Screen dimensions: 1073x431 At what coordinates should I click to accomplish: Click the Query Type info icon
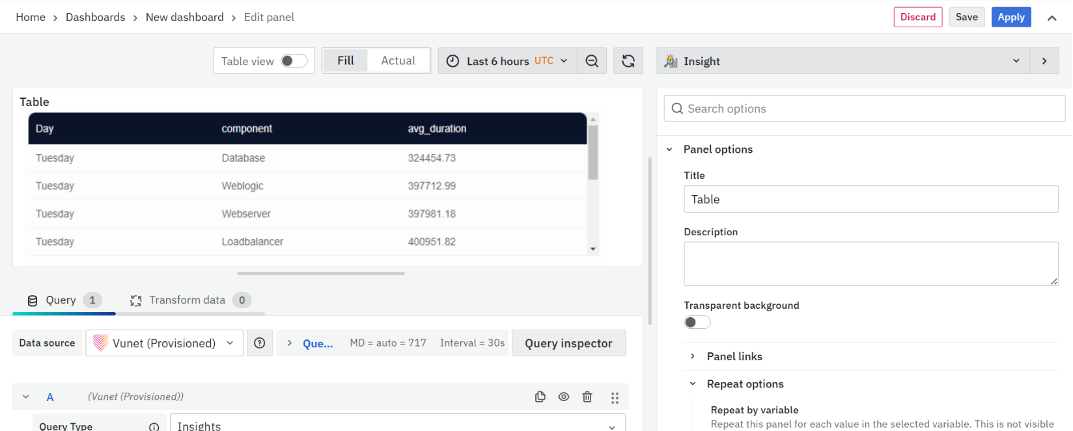pos(154,426)
